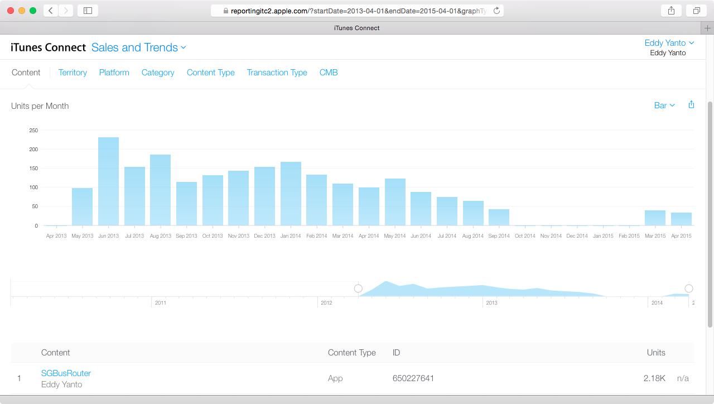714x404 pixels.
Task: Open the Sales and Trends dropdown
Action: [x=139, y=47]
